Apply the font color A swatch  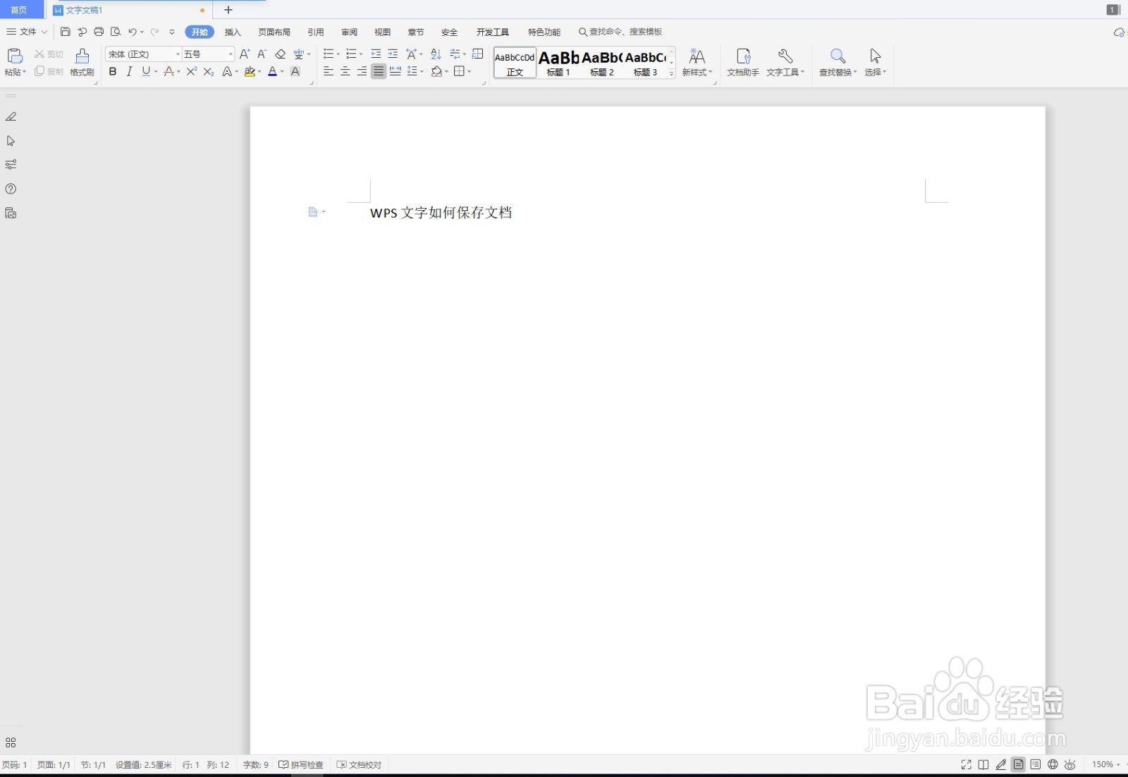tap(272, 71)
